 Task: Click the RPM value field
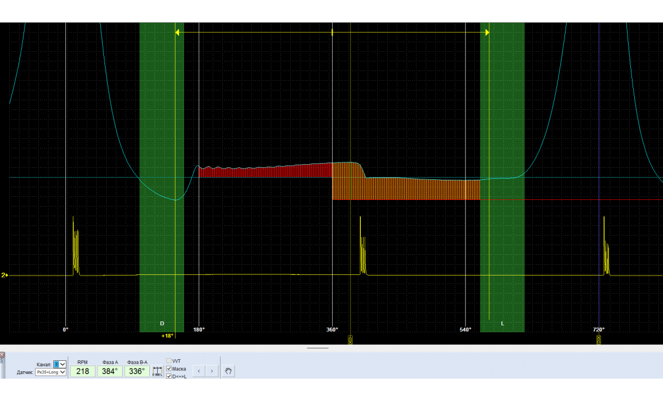click(83, 371)
